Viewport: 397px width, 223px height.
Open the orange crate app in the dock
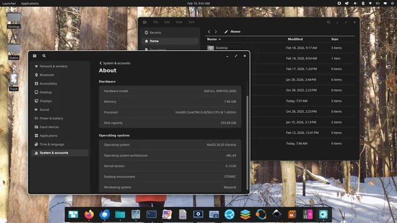292,214
